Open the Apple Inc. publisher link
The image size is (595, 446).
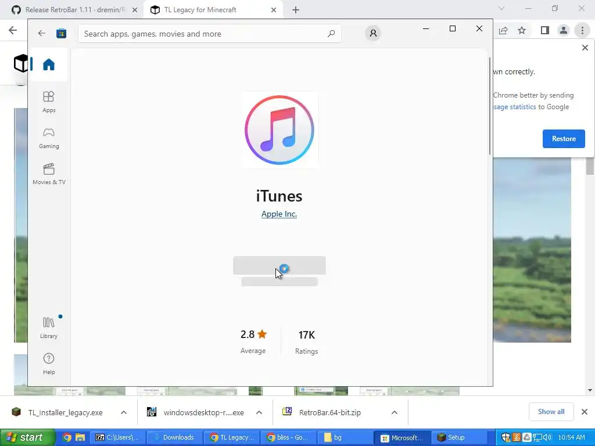pos(279,214)
